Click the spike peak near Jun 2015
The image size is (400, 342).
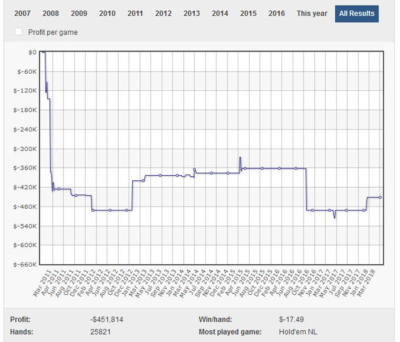240,157
